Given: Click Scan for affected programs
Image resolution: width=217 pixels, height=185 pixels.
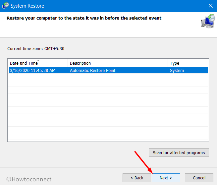Looking at the screenshot, I should [x=179, y=153].
